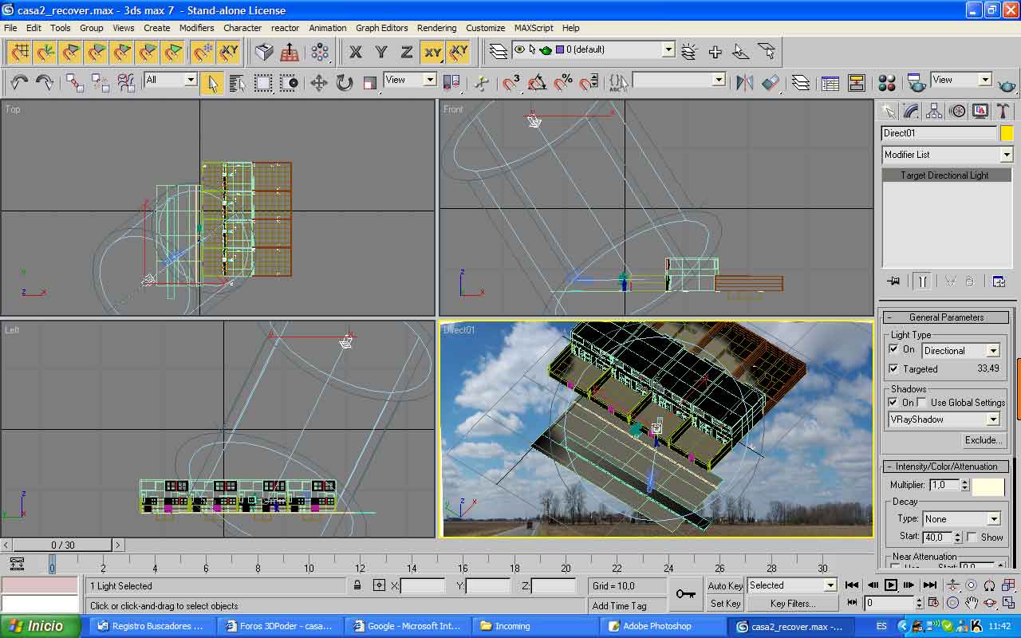Screen dimensions: 1021x638
Task: Toggle the Pin Stack button
Action: [x=893, y=282]
